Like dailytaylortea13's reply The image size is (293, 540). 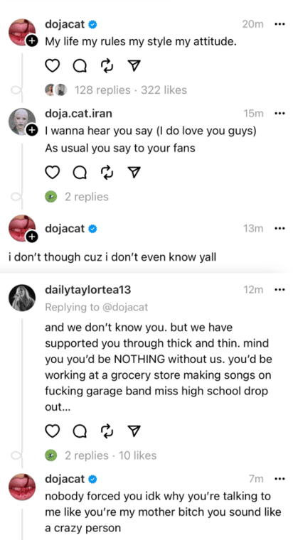[x=53, y=431]
